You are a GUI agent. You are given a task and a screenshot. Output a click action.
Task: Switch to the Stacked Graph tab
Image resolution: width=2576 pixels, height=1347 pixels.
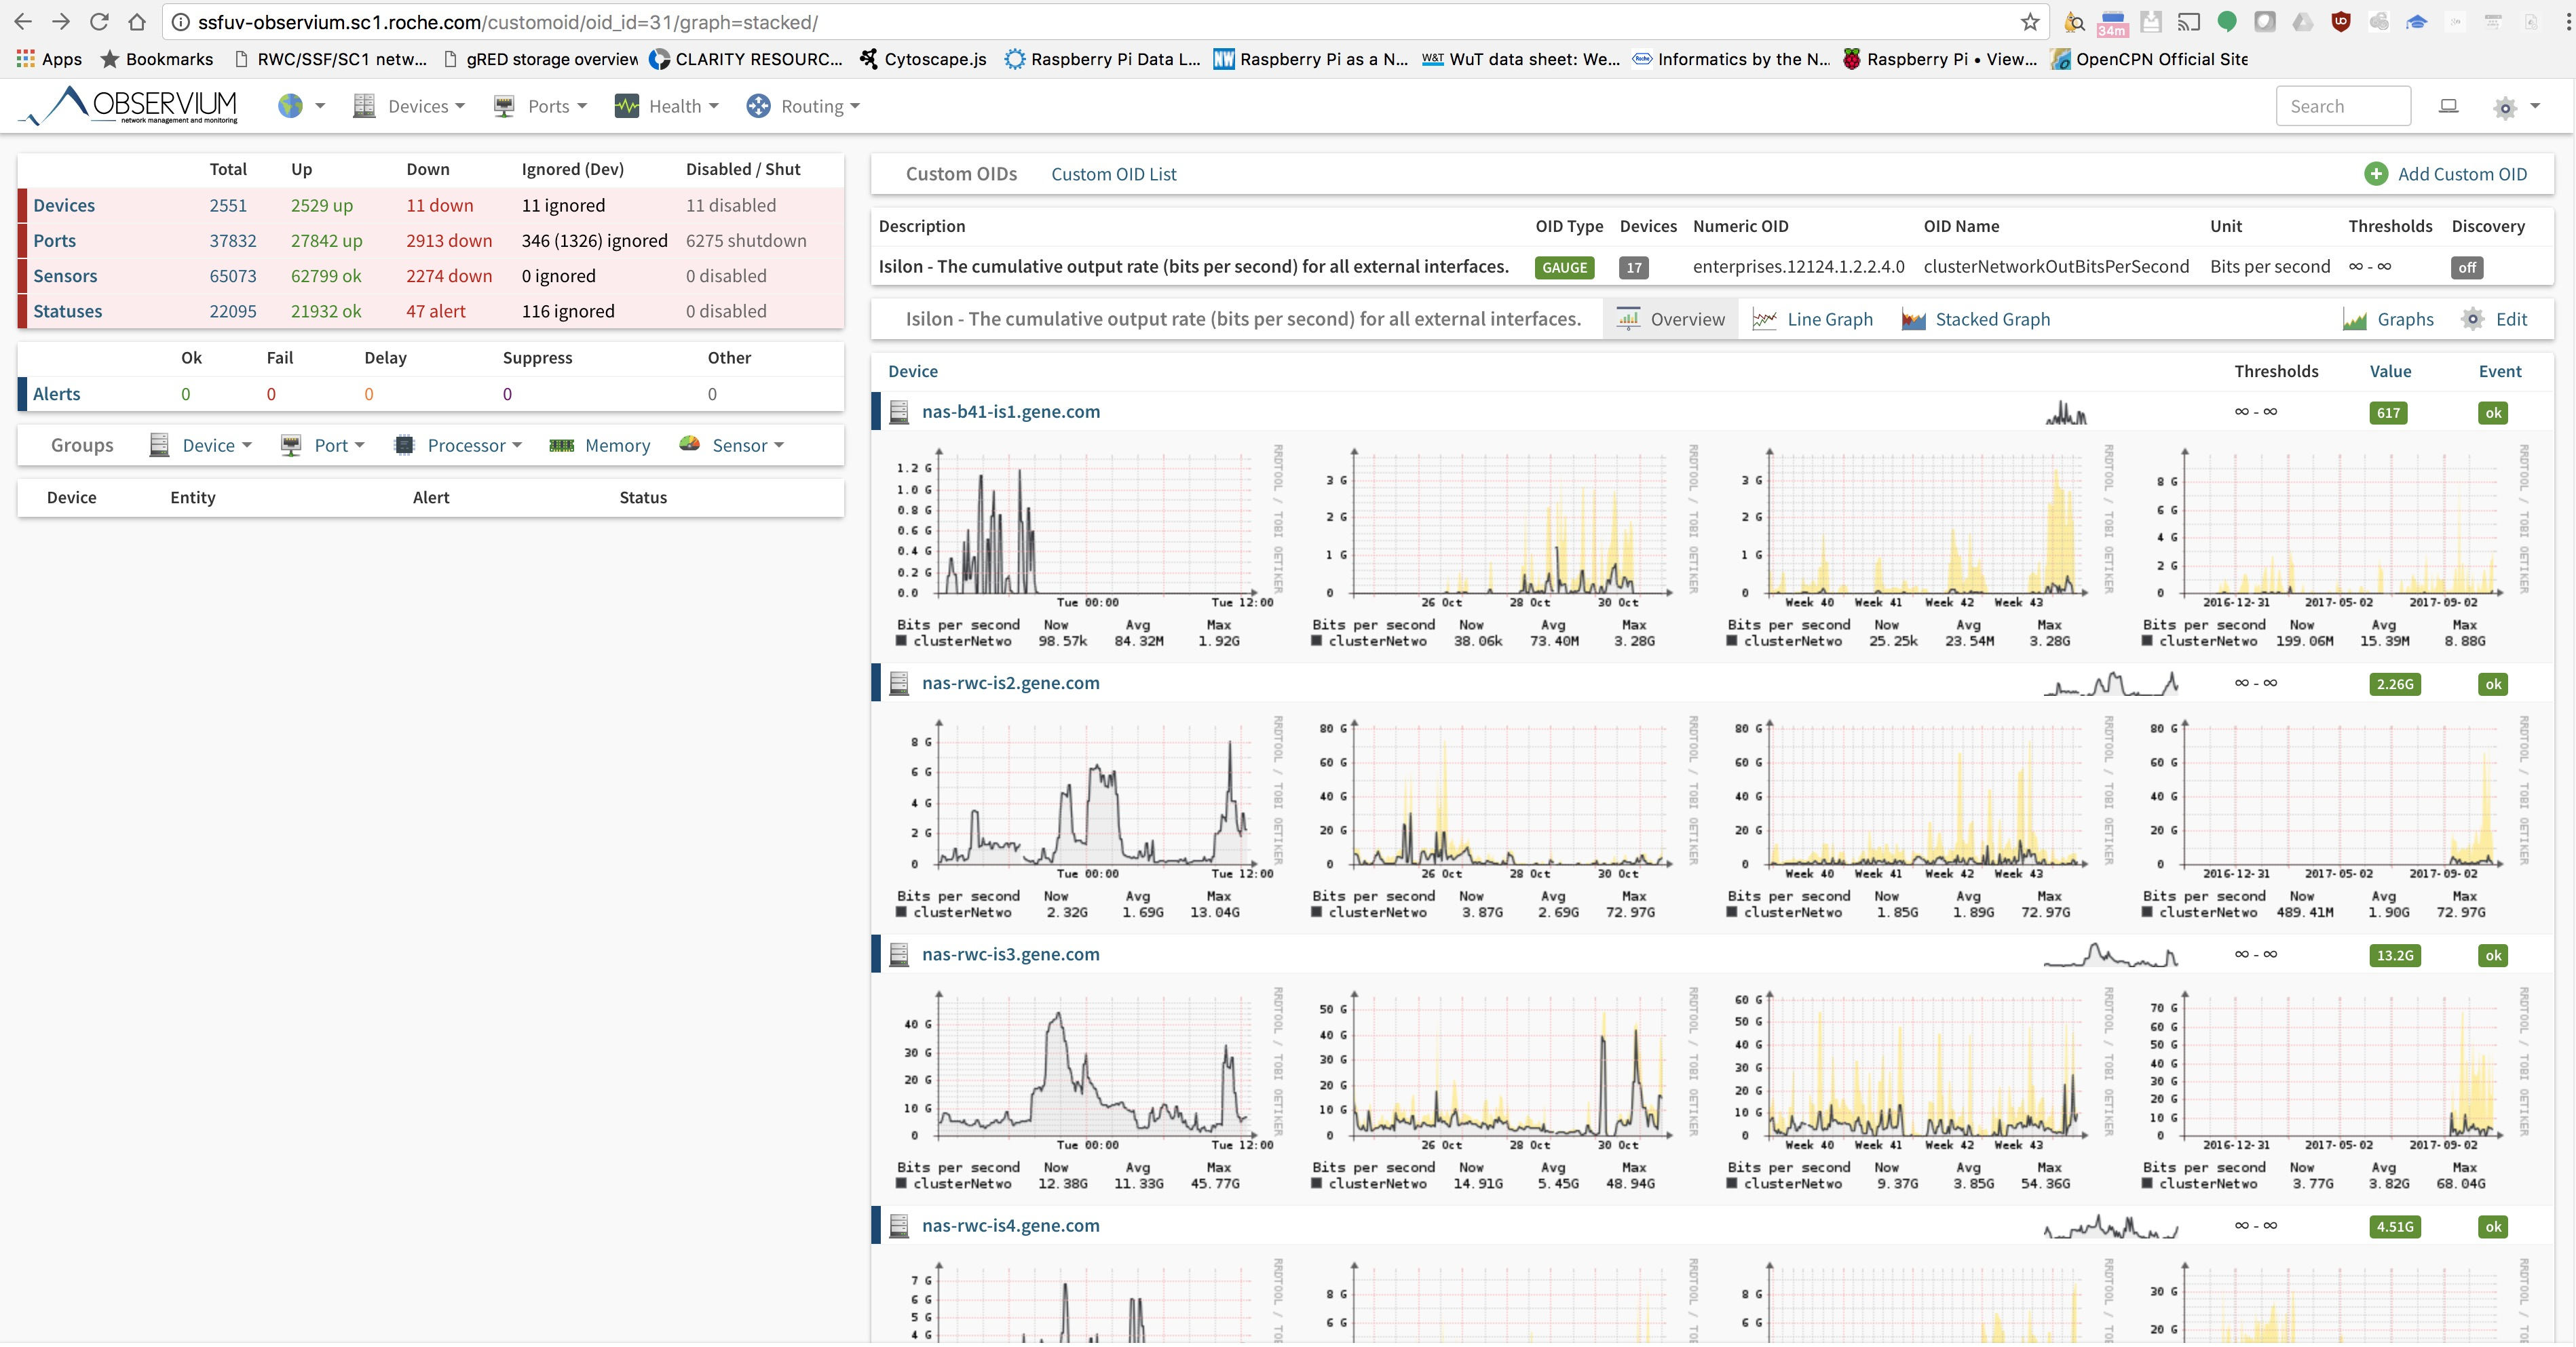click(1976, 319)
